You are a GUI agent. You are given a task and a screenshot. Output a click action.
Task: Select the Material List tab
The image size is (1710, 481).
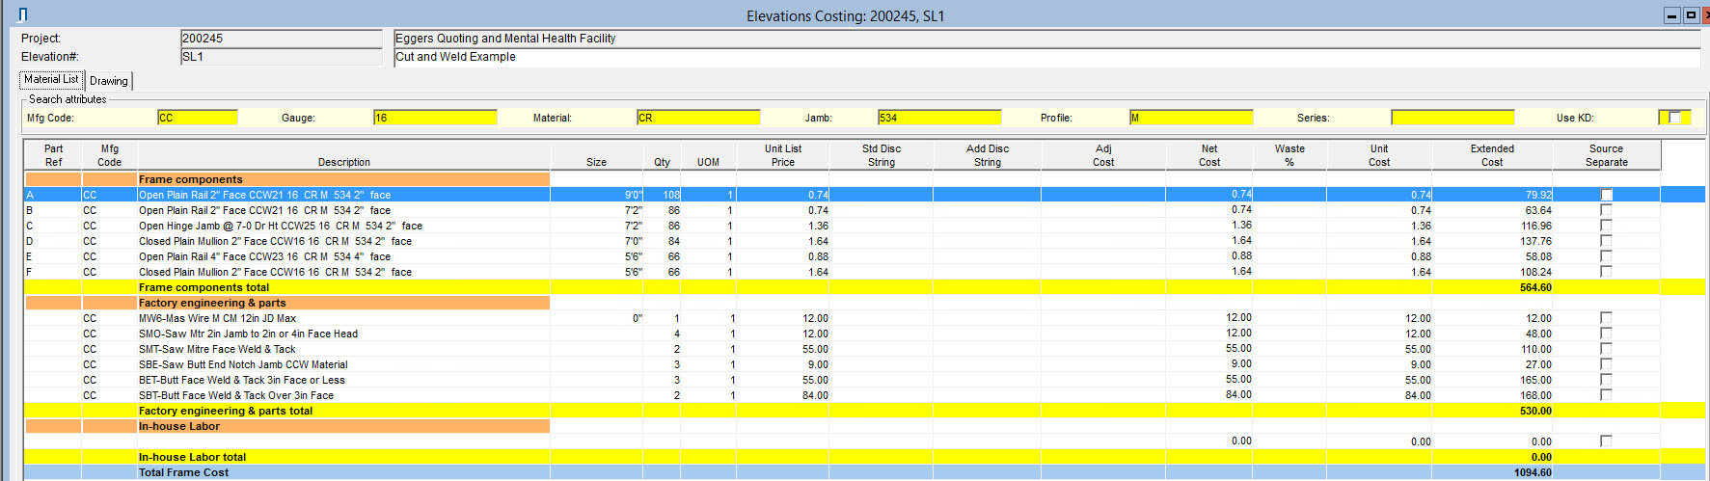[51, 80]
